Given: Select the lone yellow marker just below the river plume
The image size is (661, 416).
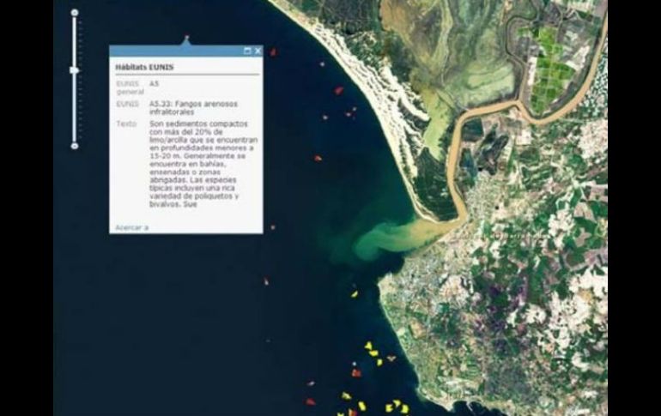Looking at the screenshot, I should coord(354,294).
